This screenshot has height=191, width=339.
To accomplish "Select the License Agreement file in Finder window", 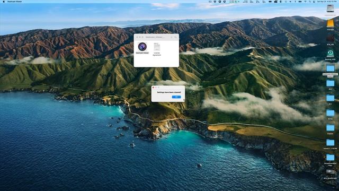I will coord(157,47).
